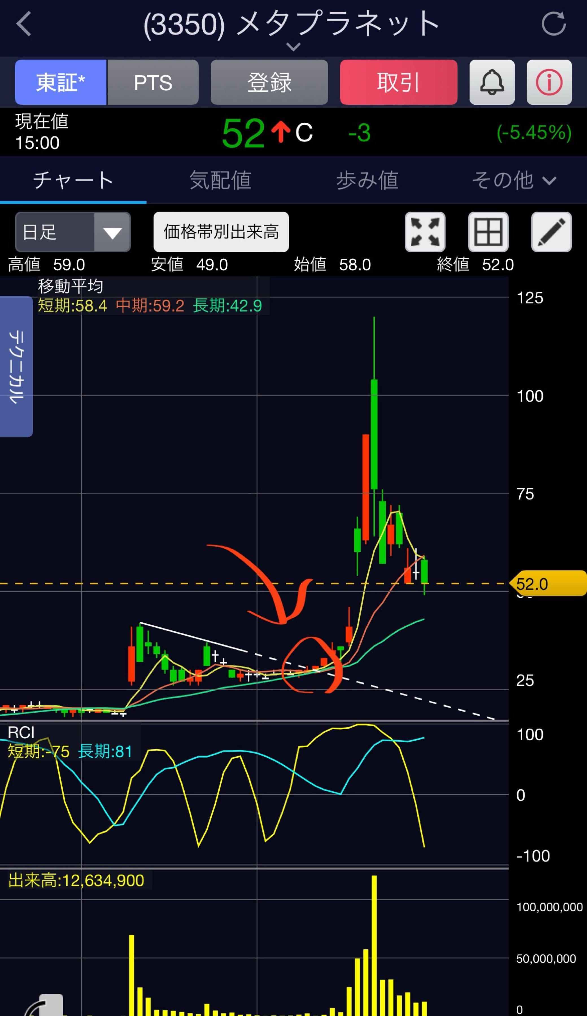Expand the chevron under メタプラネット title
587x1016 pixels.
(293, 46)
